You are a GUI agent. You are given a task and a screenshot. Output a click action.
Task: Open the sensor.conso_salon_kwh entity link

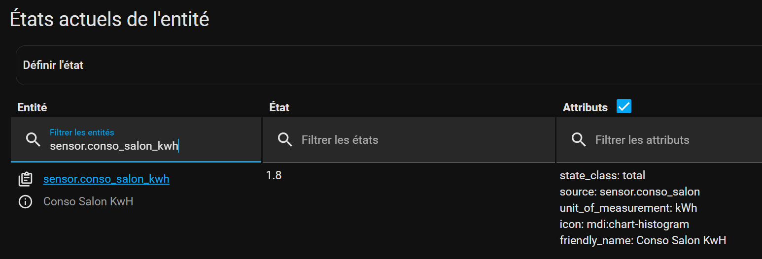pos(106,179)
